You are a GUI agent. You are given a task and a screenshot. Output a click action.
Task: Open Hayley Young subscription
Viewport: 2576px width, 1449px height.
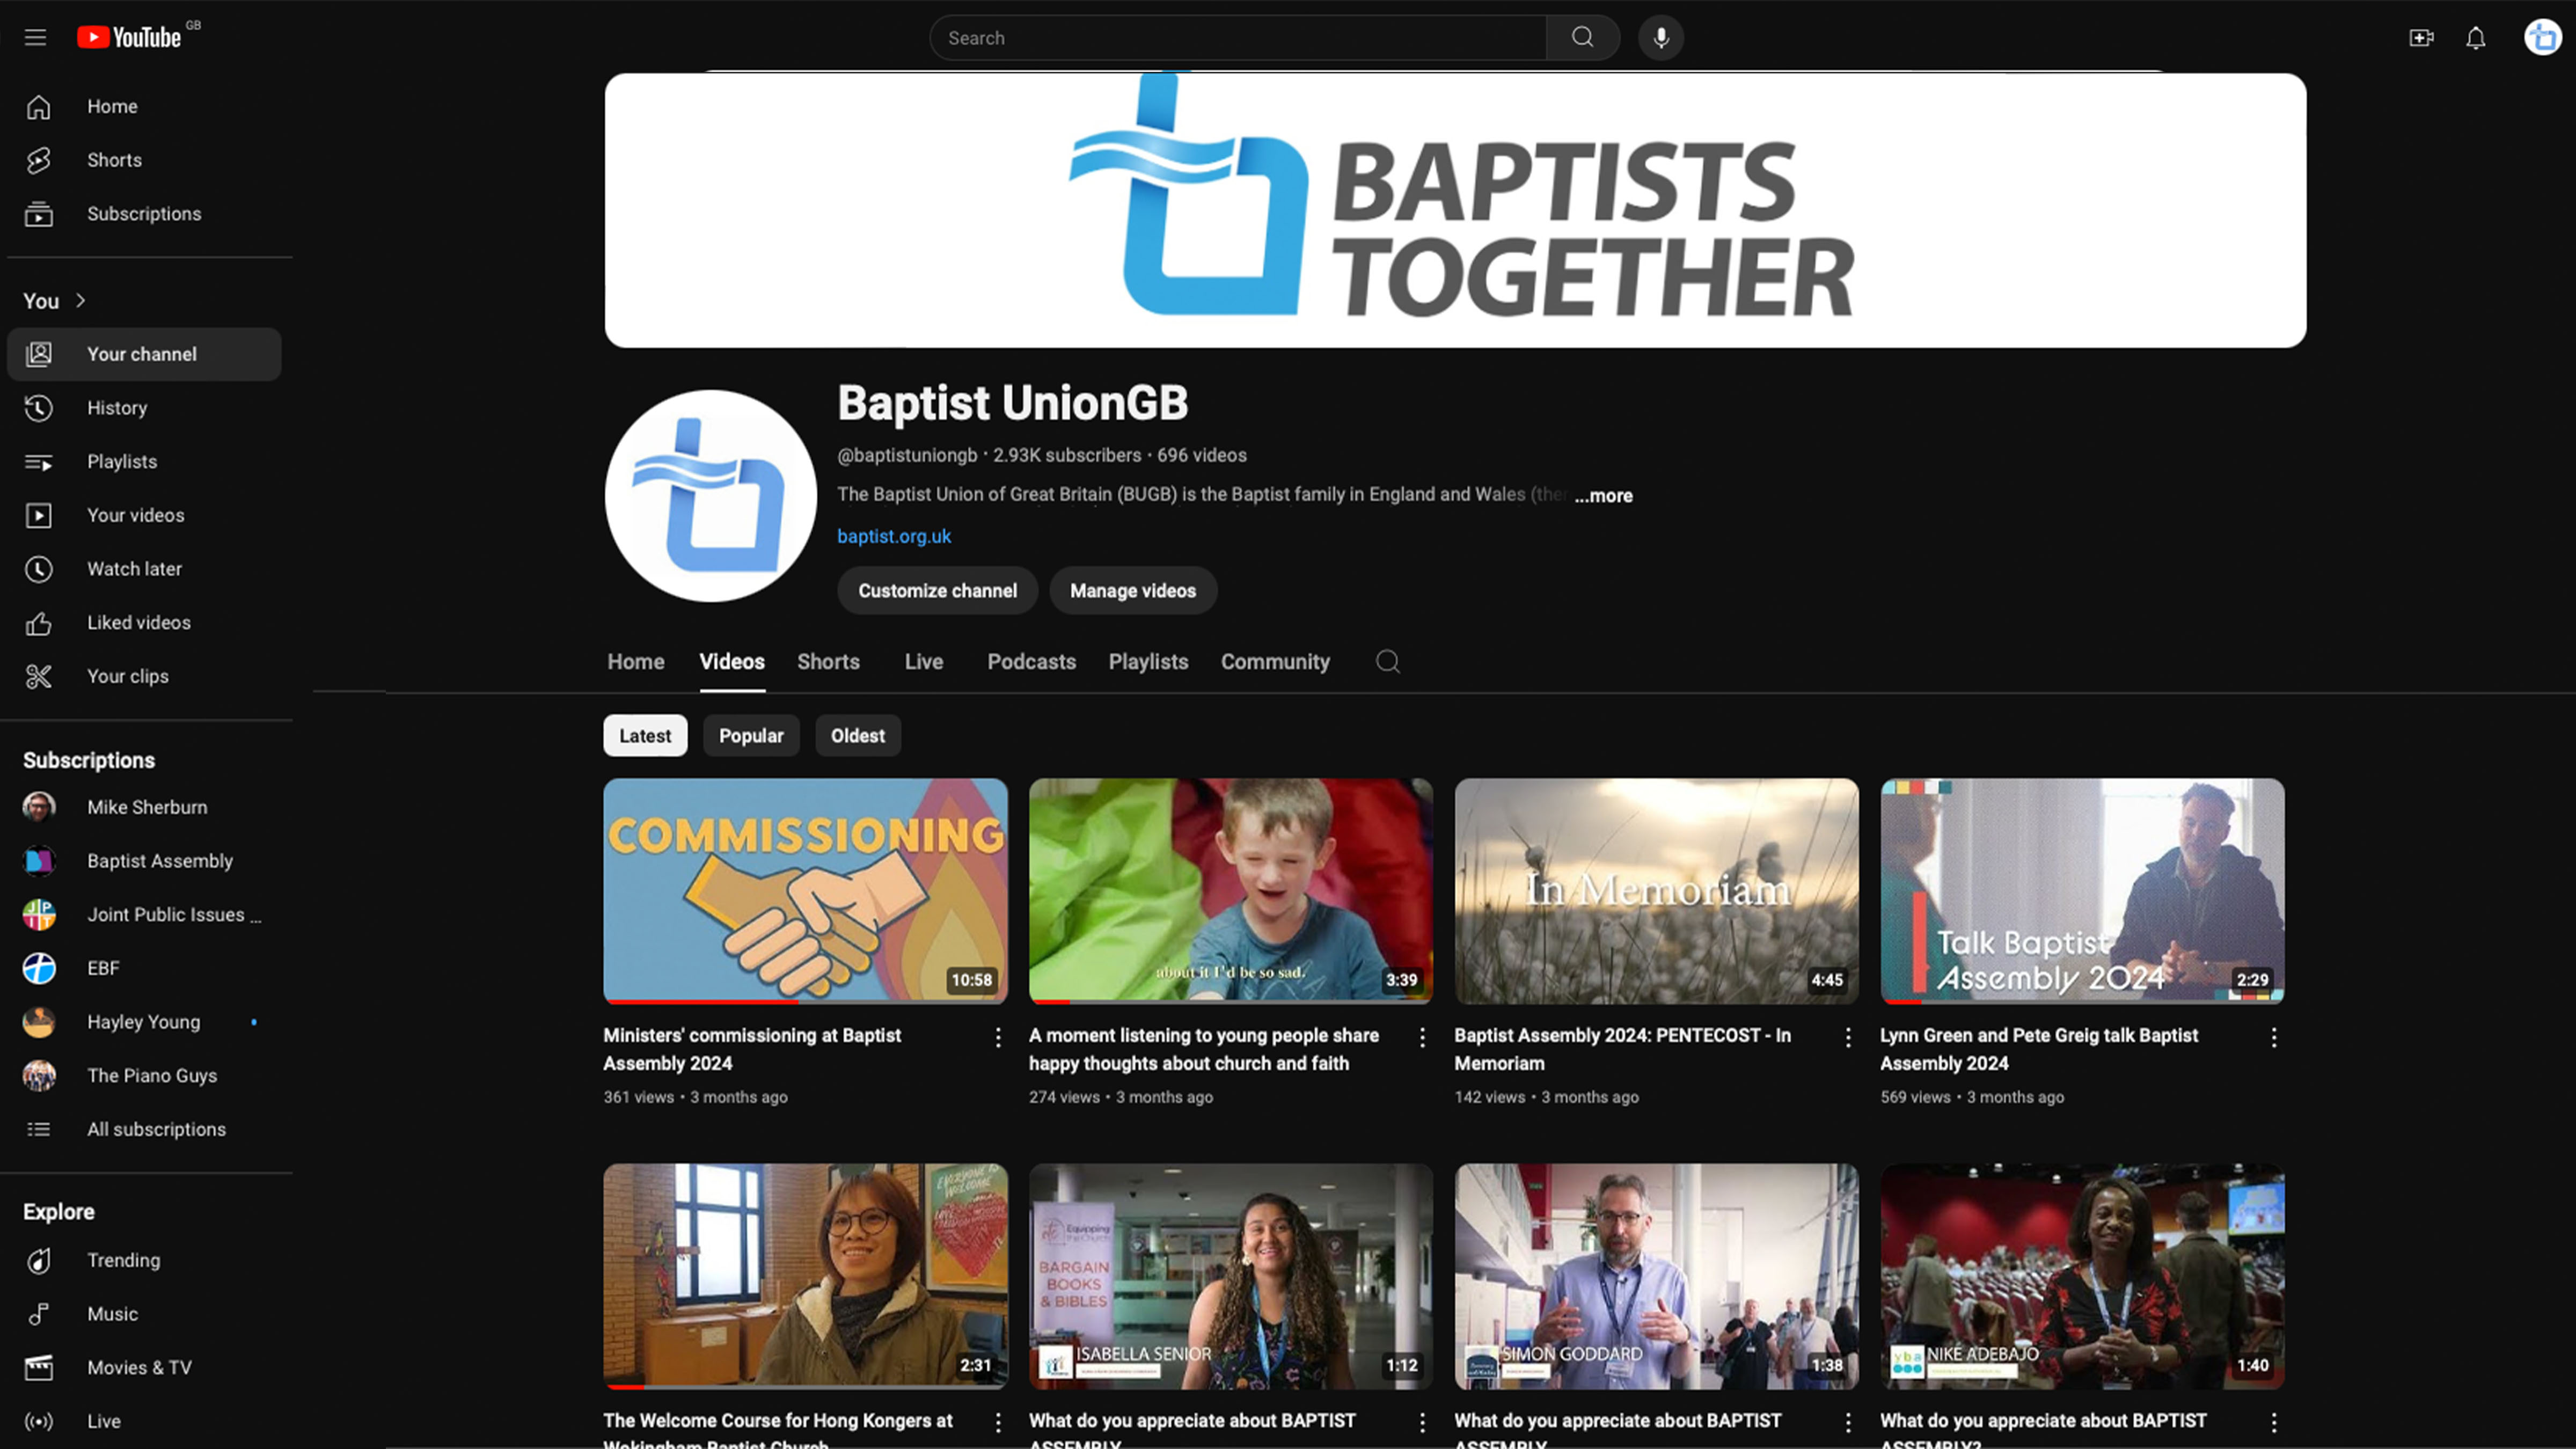144,1022
